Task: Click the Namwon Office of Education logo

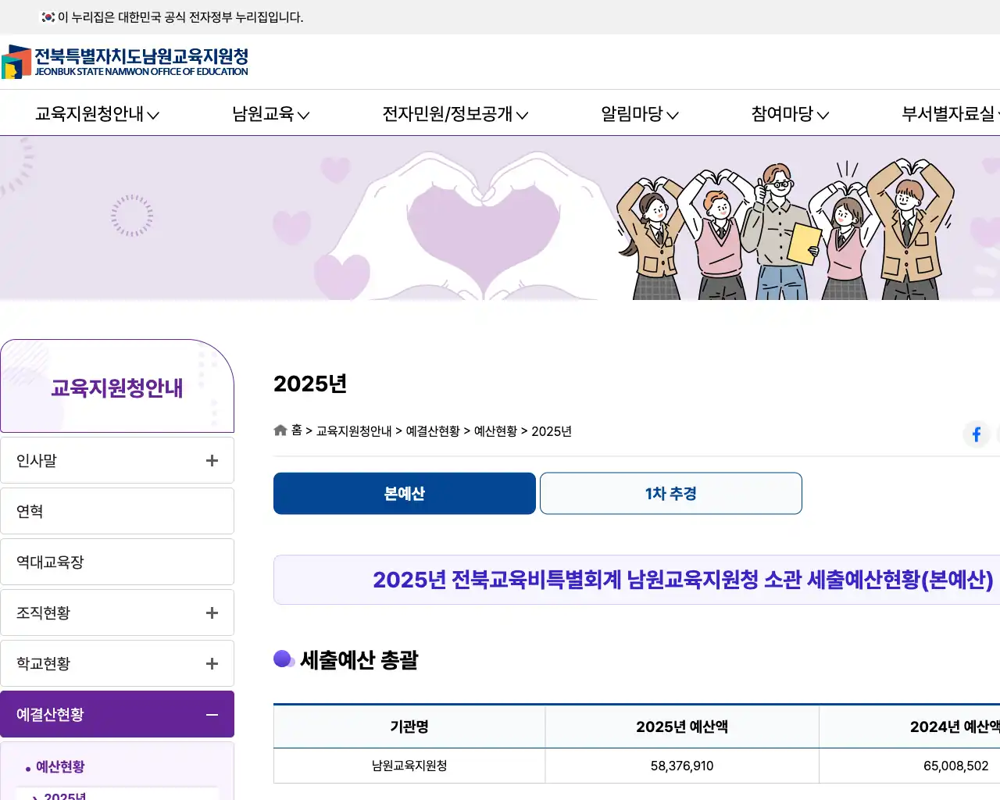Action: (x=125, y=62)
